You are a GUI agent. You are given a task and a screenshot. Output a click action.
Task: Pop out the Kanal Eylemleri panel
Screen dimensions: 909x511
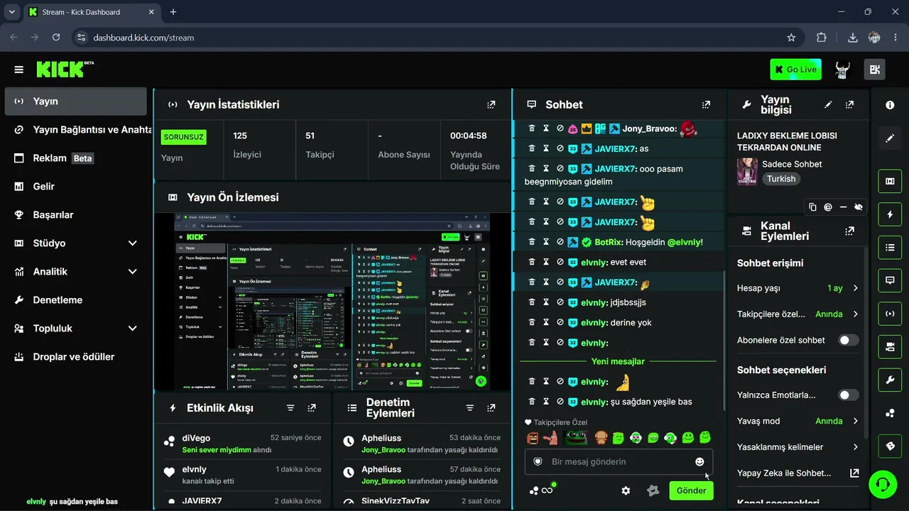849,231
